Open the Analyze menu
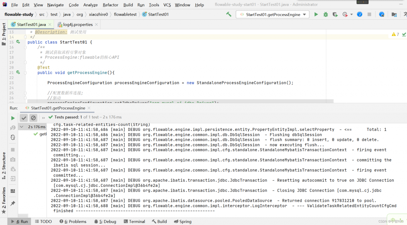Image resolution: width=407 pixels, height=225 pixels. pos(91,5)
